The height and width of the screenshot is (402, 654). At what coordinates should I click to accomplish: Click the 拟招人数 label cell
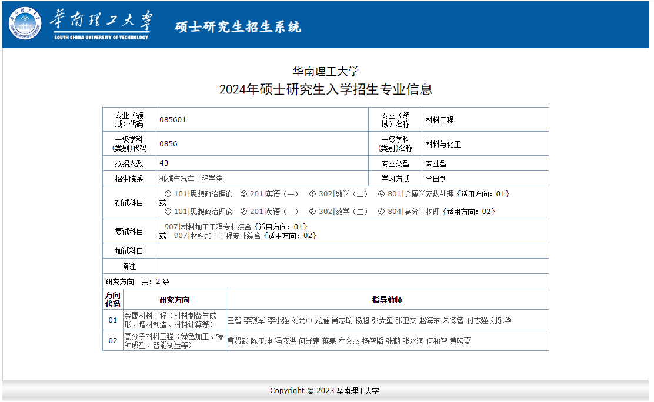pyautogui.click(x=129, y=163)
